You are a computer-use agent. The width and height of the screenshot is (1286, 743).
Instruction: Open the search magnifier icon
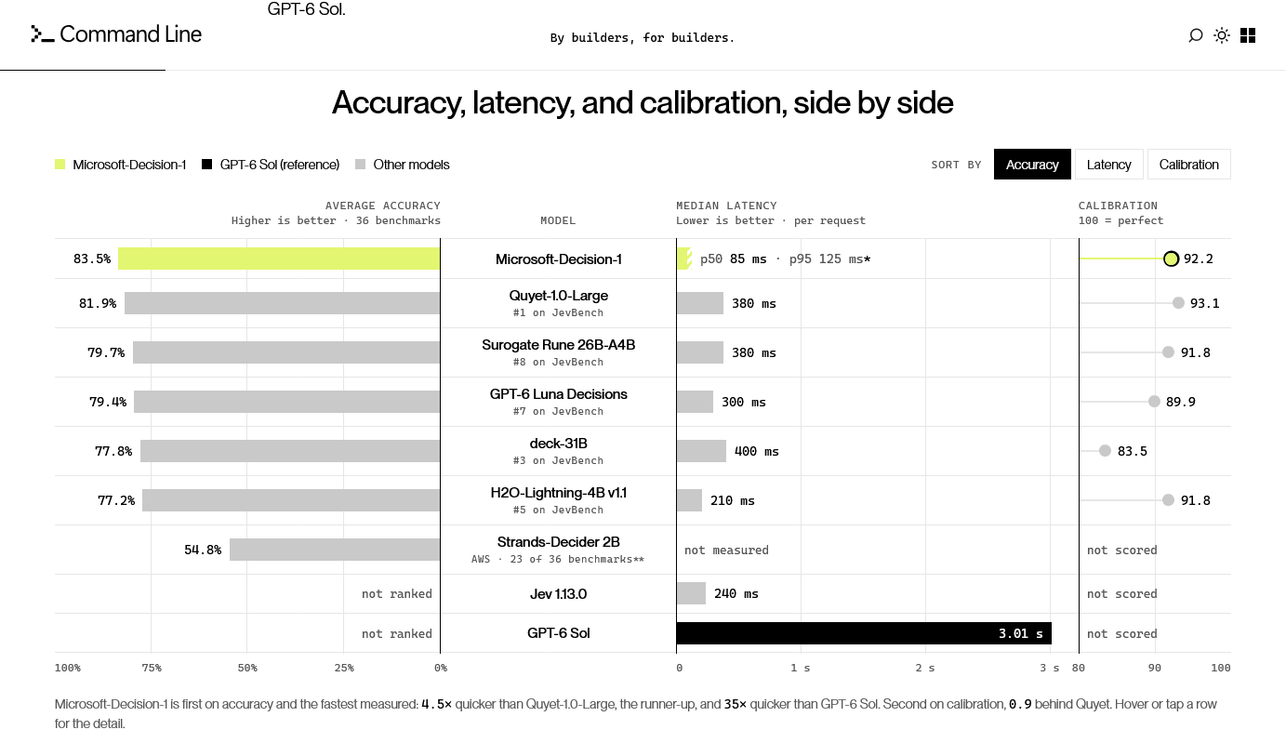point(1196,35)
